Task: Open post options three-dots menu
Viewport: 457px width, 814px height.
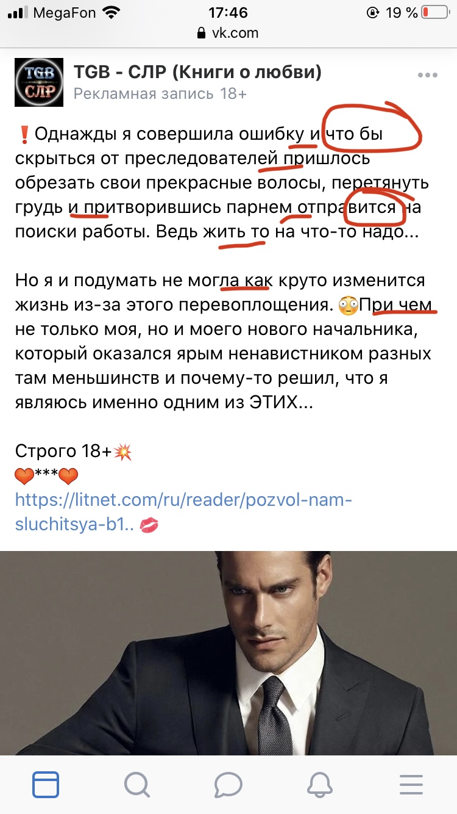Action: (428, 76)
